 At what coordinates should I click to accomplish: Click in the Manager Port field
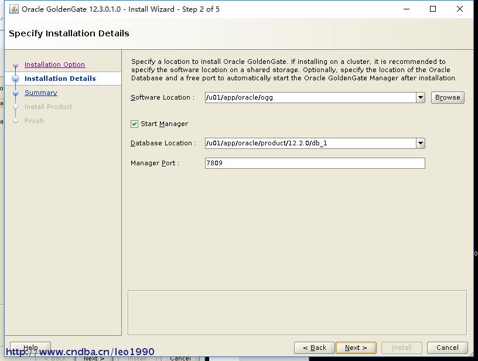pyautogui.click(x=315, y=163)
